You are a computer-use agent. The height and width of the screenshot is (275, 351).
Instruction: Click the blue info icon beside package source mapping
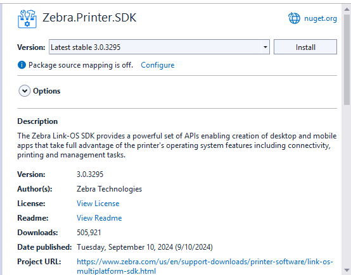22,65
